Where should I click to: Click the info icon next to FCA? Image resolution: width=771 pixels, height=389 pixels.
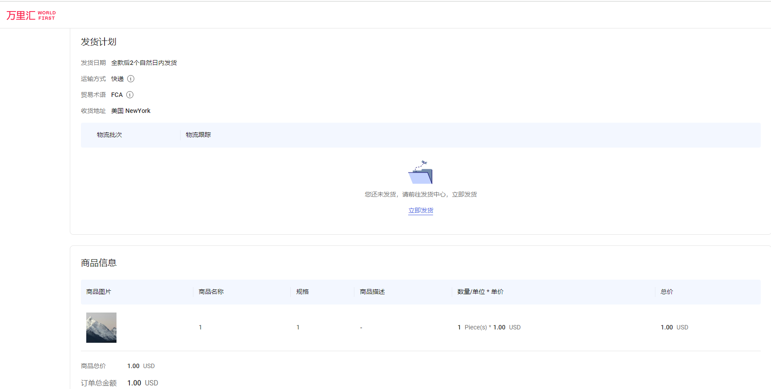[130, 95]
